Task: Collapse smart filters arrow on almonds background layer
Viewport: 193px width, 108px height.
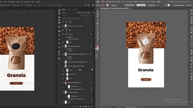Action: 93,83
